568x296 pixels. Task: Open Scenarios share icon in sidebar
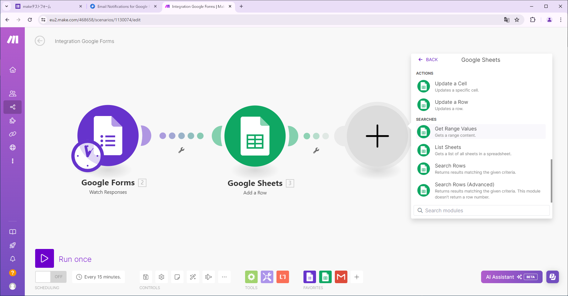[13, 107]
